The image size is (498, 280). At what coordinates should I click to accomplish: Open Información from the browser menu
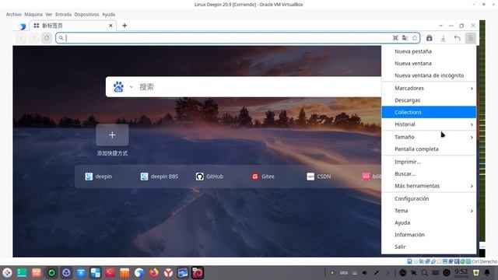pos(429,235)
